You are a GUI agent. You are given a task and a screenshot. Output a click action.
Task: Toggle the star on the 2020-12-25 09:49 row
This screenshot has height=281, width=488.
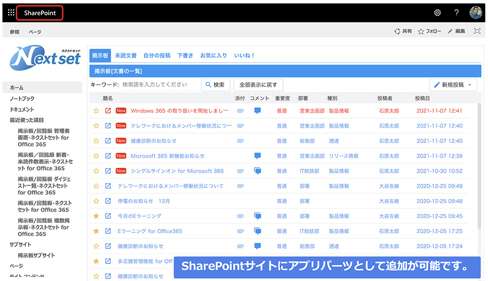point(96,186)
